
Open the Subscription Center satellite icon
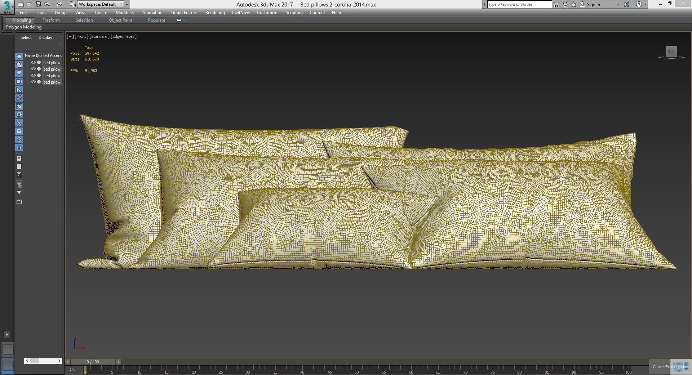coord(565,4)
